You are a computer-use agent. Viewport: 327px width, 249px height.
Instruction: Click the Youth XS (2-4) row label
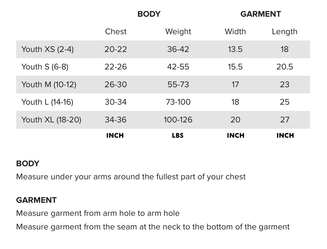[x=48, y=49]
